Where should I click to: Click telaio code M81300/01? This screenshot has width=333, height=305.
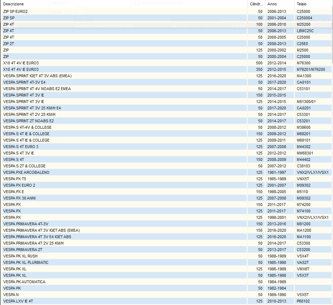click(x=306, y=102)
